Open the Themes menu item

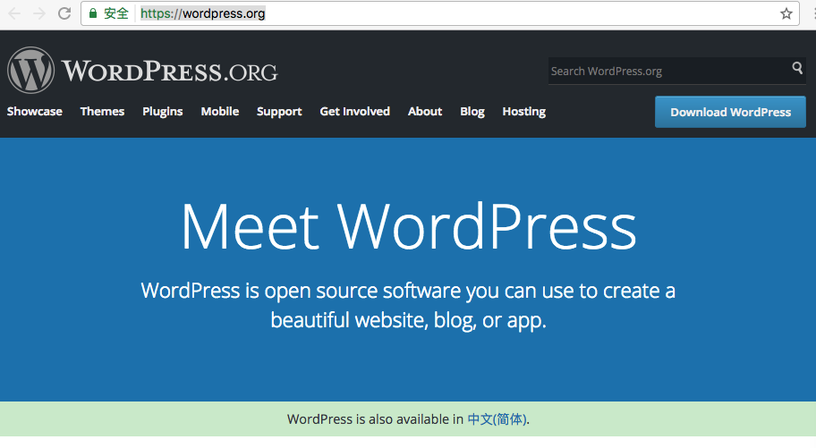(102, 112)
